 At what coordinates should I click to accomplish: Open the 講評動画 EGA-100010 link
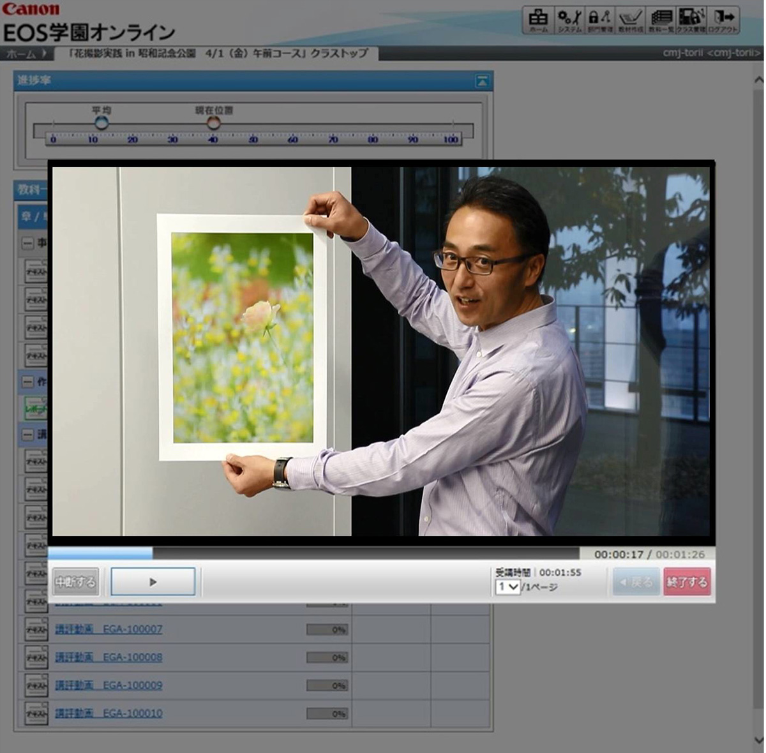[109, 713]
